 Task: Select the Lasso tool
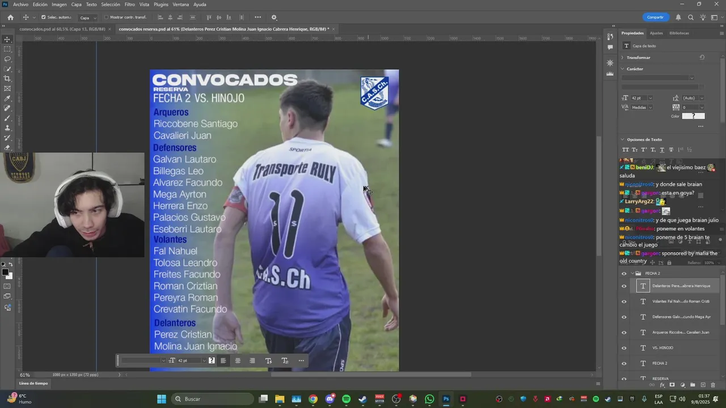coord(7,59)
